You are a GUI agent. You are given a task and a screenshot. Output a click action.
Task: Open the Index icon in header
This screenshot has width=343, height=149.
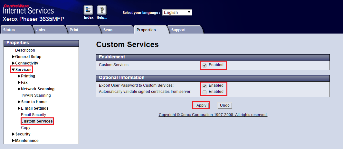[x=88, y=10]
